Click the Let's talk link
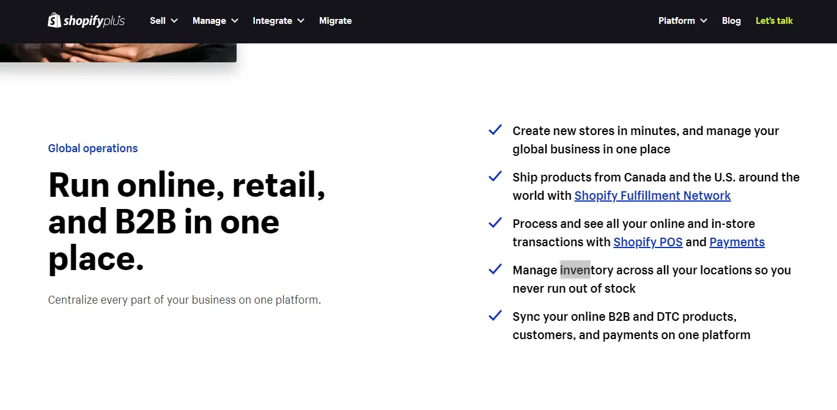This screenshot has width=837, height=410. click(x=774, y=21)
